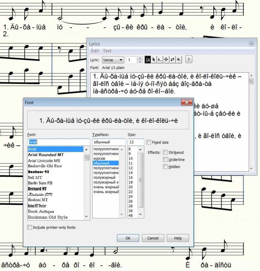Click the question mark help icon

tap(189, 60)
